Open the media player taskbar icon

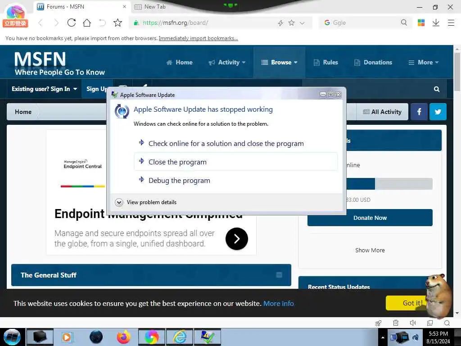tap(67, 337)
